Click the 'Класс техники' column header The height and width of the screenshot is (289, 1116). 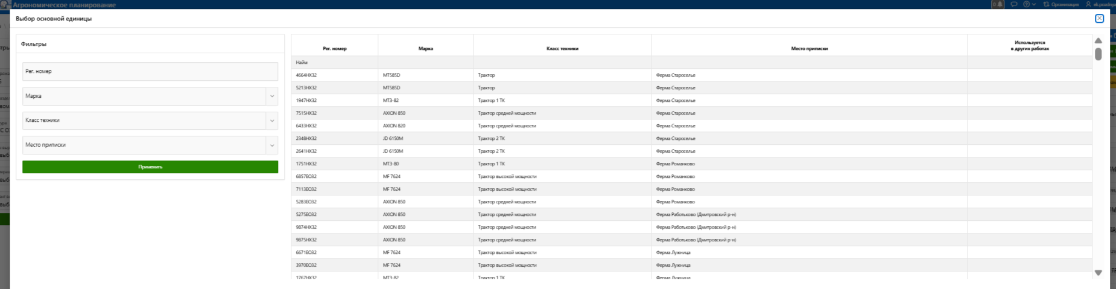point(562,48)
